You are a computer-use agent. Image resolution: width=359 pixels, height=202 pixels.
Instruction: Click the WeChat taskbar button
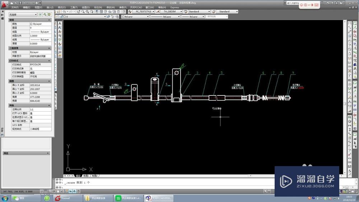coord(25,198)
